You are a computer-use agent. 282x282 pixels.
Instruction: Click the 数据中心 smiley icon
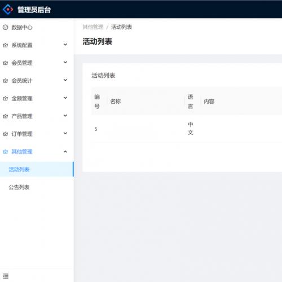click(6, 27)
